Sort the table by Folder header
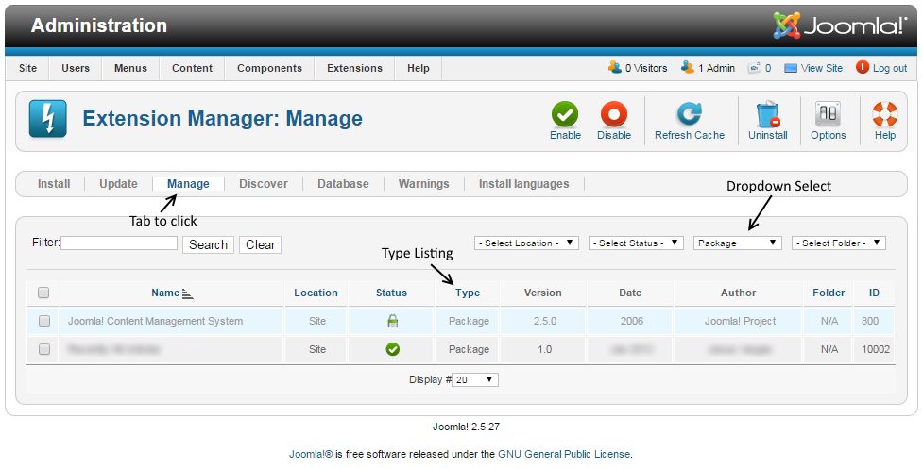 click(829, 293)
